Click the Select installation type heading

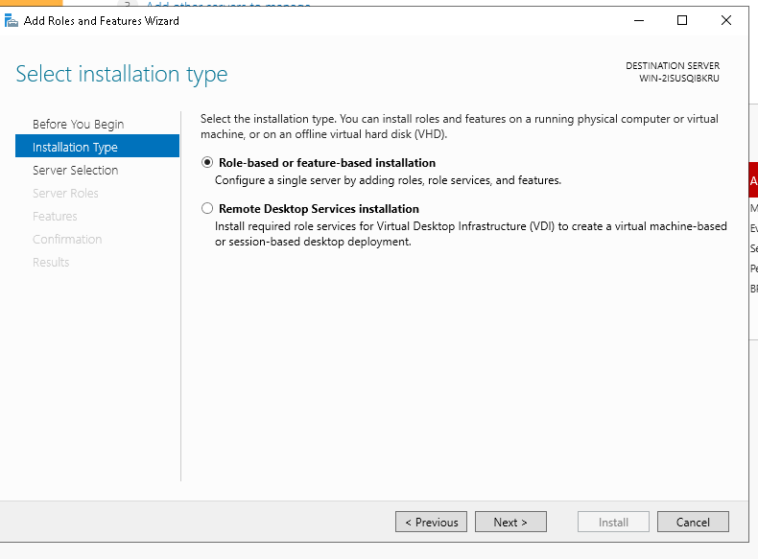coord(122,74)
